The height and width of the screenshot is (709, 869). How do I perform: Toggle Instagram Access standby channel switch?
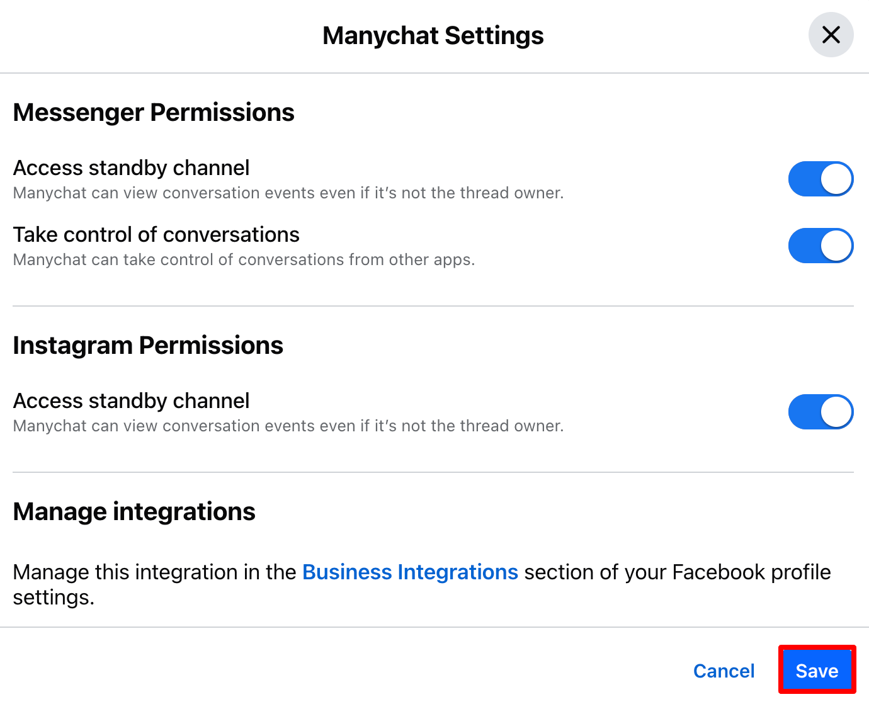pyautogui.click(x=821, y=412)
